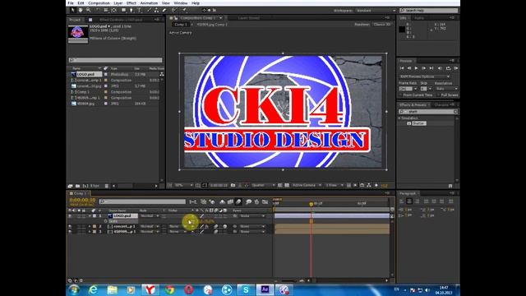526x296 pixels.
Task: Toggle Hide Shy Layers timeline icon
Action: [x=222, y=201]
